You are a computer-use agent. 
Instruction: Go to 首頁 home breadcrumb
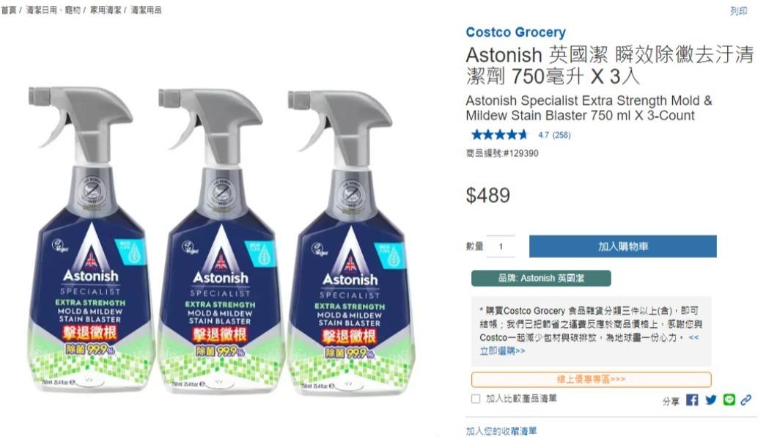[8, 10]
